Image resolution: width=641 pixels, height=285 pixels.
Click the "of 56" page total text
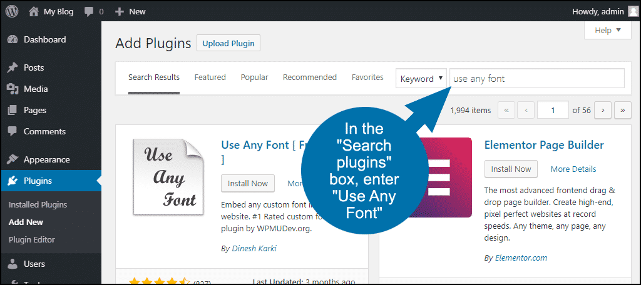tap(582, 110)
